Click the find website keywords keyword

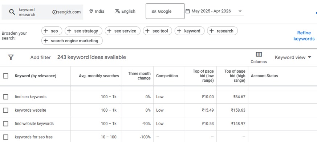point(34,124)
